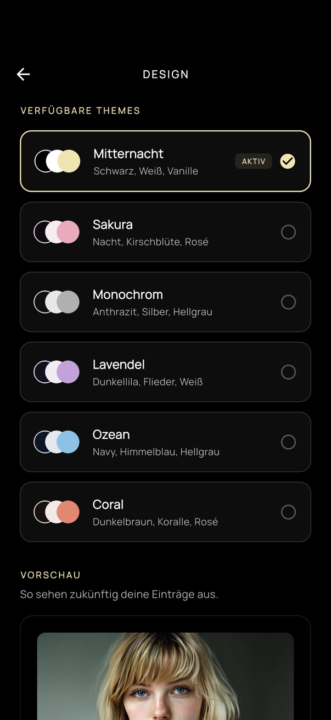The height and width of the screenshot is (720, 331).
Task: Select the Monochrom radio button
Action: tap(288, 302)
